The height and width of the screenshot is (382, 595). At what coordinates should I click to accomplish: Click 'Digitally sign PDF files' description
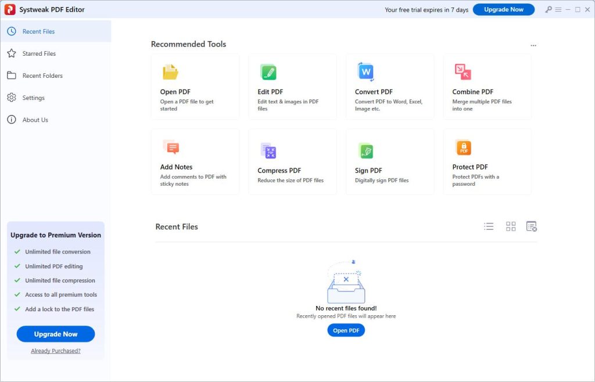pyautogui.click(x=382, y=181)
